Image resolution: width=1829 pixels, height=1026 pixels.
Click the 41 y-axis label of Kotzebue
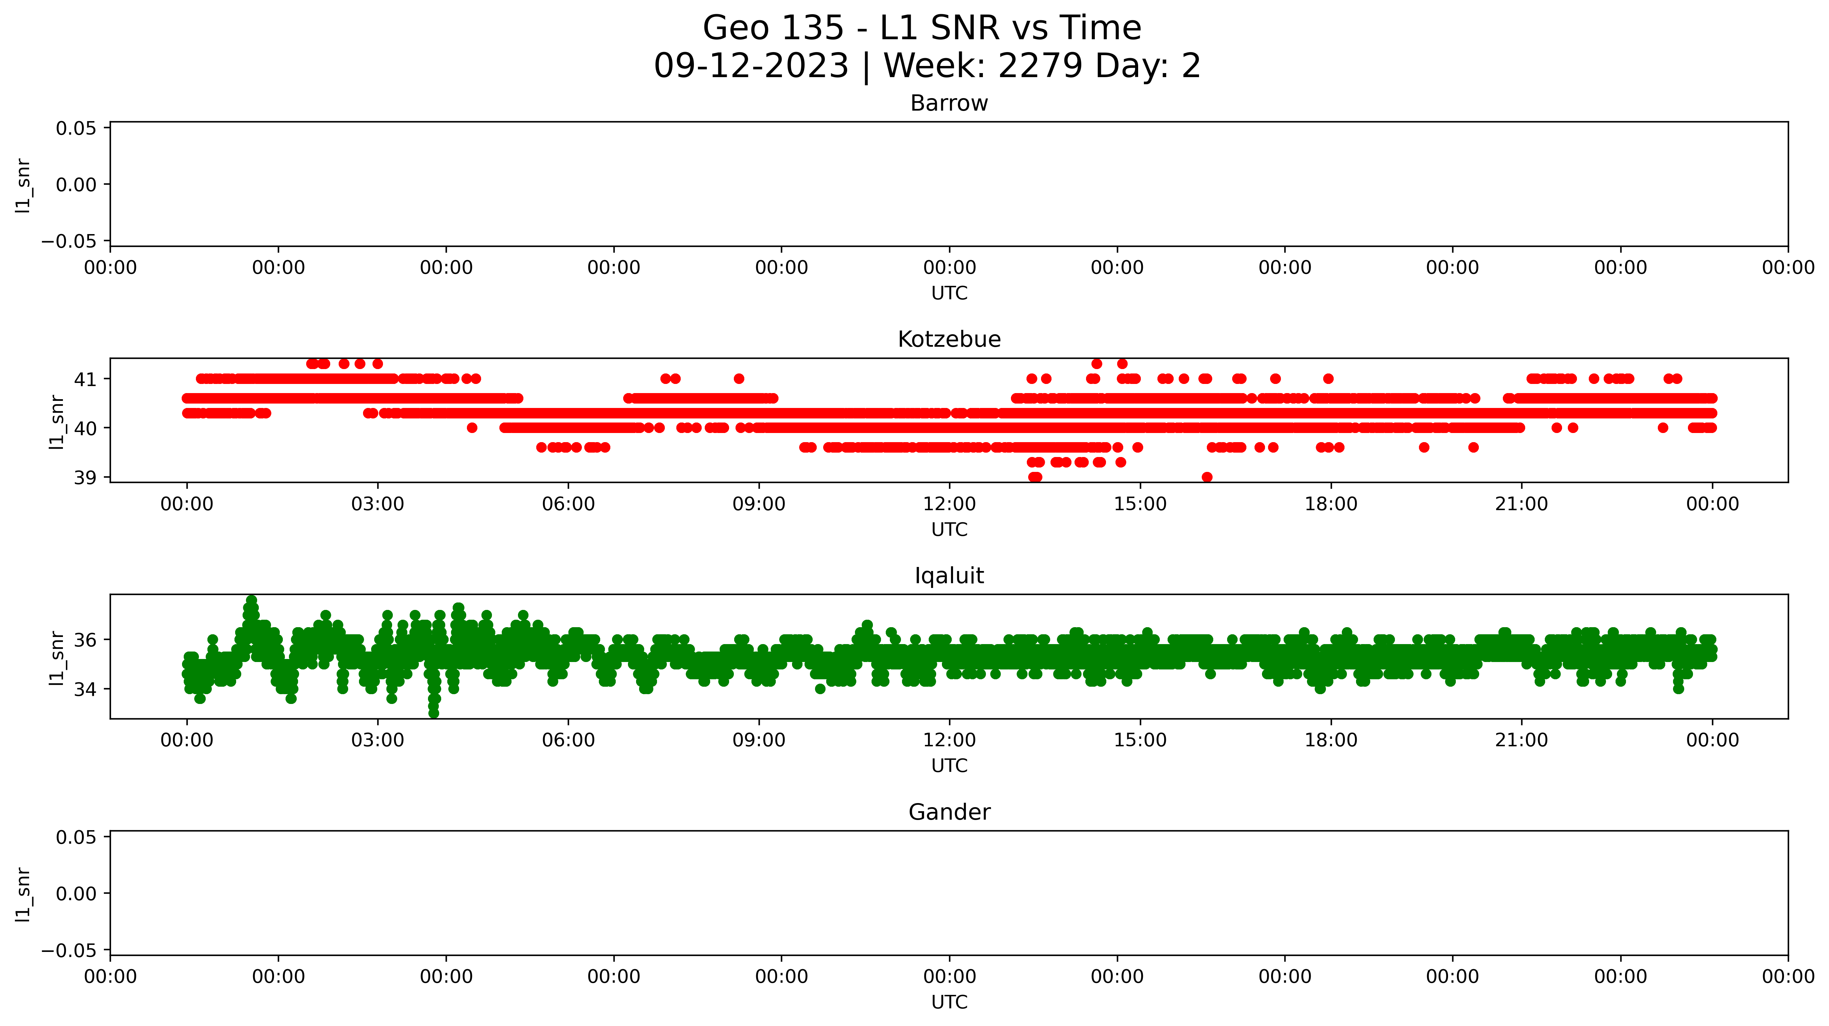point(85,379)
